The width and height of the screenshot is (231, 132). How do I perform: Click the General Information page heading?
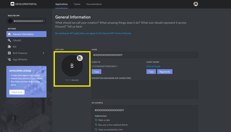pyautogui.click(x=73, y=17)
